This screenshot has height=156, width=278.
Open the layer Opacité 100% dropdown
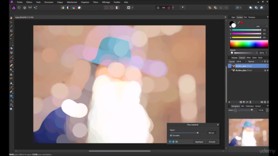click(x=242, y=62)
